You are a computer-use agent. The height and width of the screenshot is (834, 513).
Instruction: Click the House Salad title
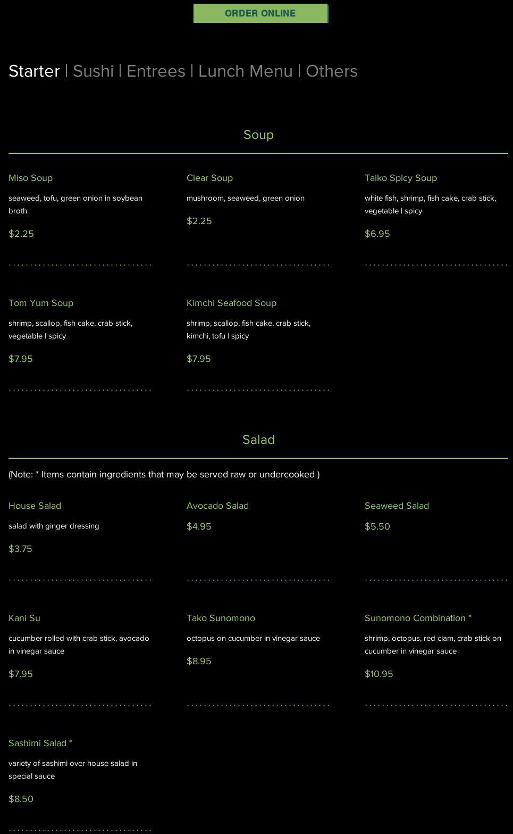pos(35,506)
